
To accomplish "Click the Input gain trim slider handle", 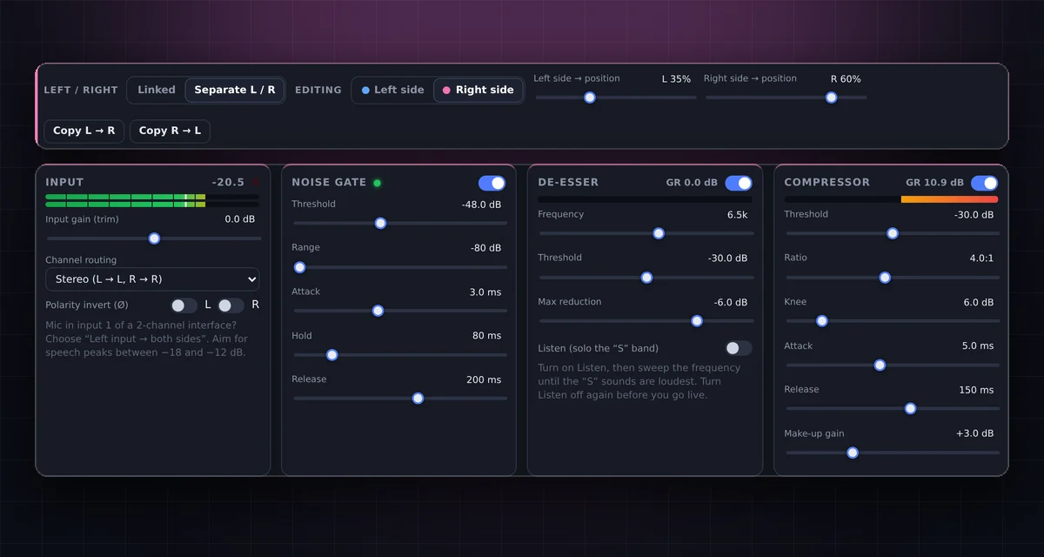I will [154, 238].
